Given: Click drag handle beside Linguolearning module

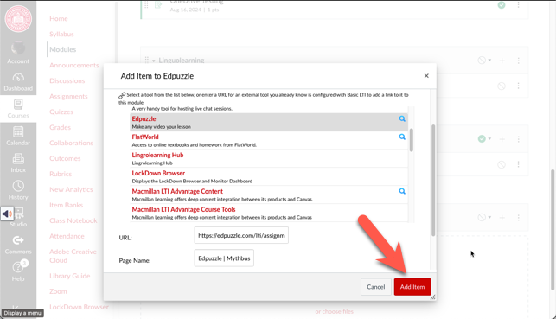Looking at the screenshot, I should [x=146, y=61].
